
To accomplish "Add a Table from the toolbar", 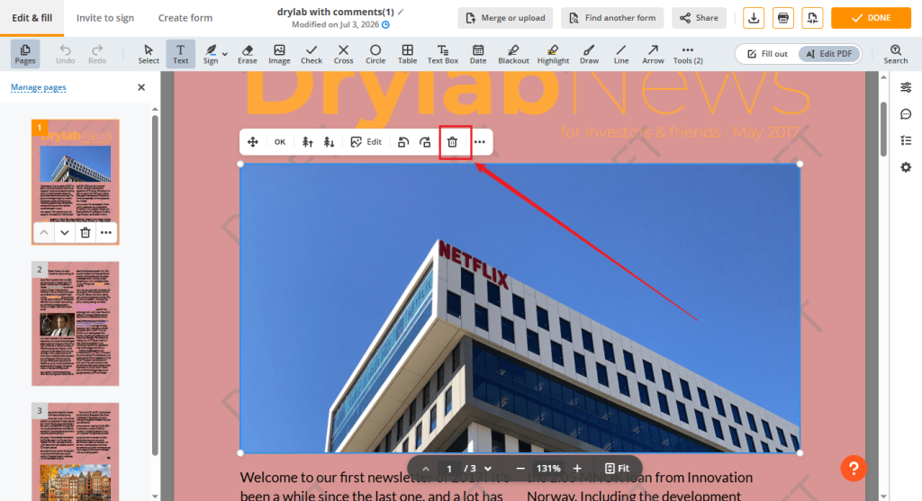I will [x=407, y=53].
